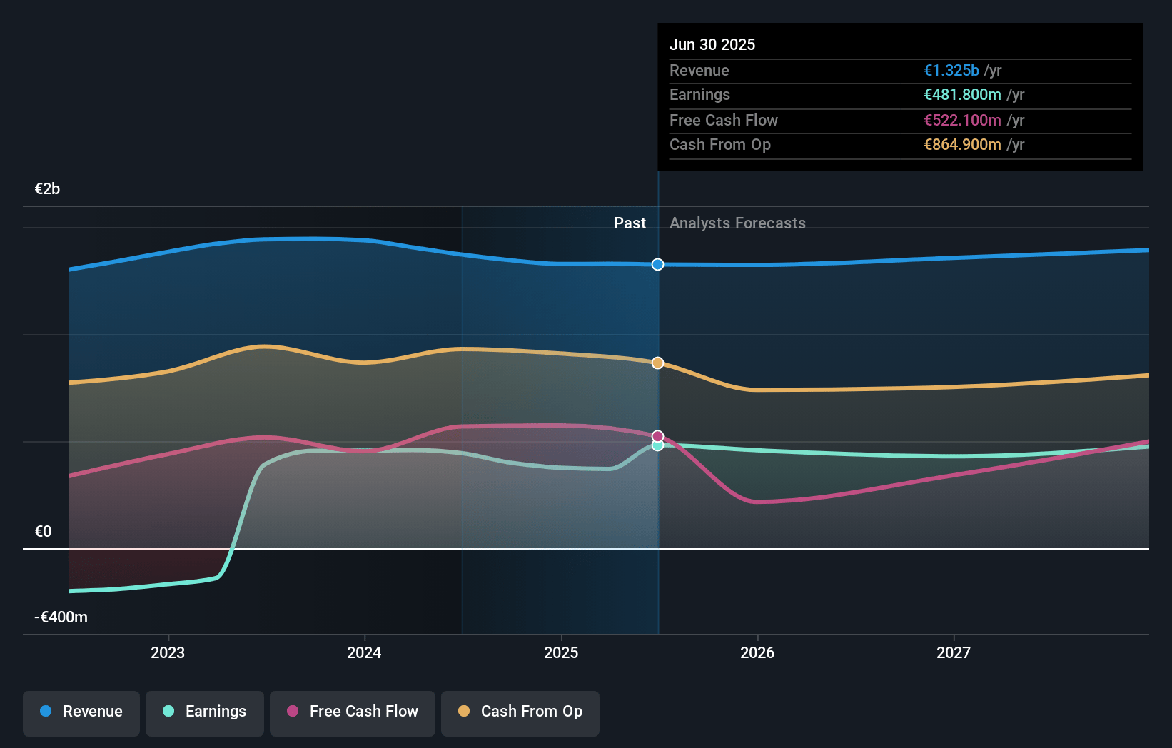Click the pink dot in Free Cash Flow legend
This screenshot has height=748, width=1172.
click(293, 711)
